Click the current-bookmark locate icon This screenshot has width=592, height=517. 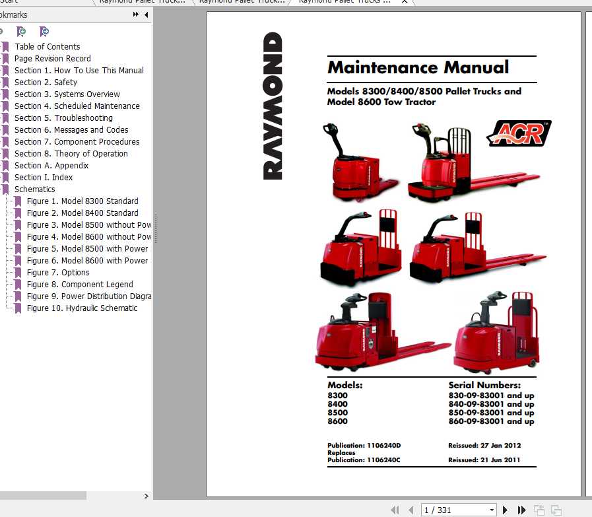pyautogui.click(x=44, y=32)
